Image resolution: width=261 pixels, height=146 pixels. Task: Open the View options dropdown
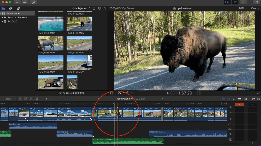(x=255, y=8)
